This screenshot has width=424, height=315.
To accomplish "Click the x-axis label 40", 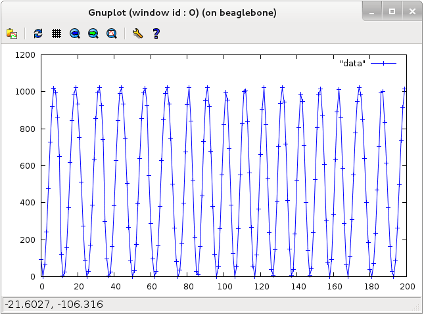I will pos(116,287).
